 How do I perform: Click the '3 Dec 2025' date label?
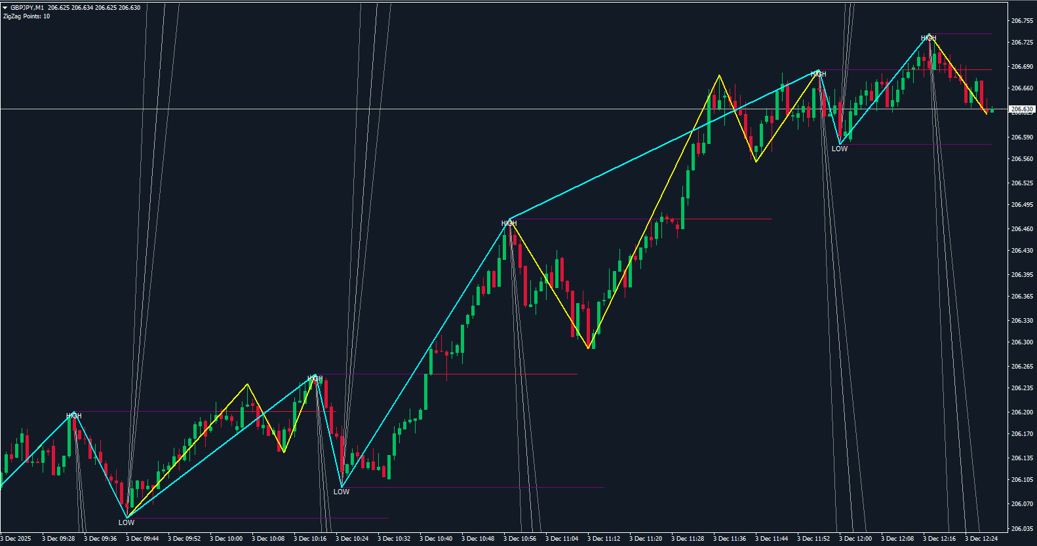(x=16, y=539)
